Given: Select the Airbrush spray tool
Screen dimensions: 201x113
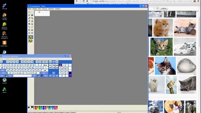Looking at the screenshot, I should pyautogui.click(x=29, y=24).
